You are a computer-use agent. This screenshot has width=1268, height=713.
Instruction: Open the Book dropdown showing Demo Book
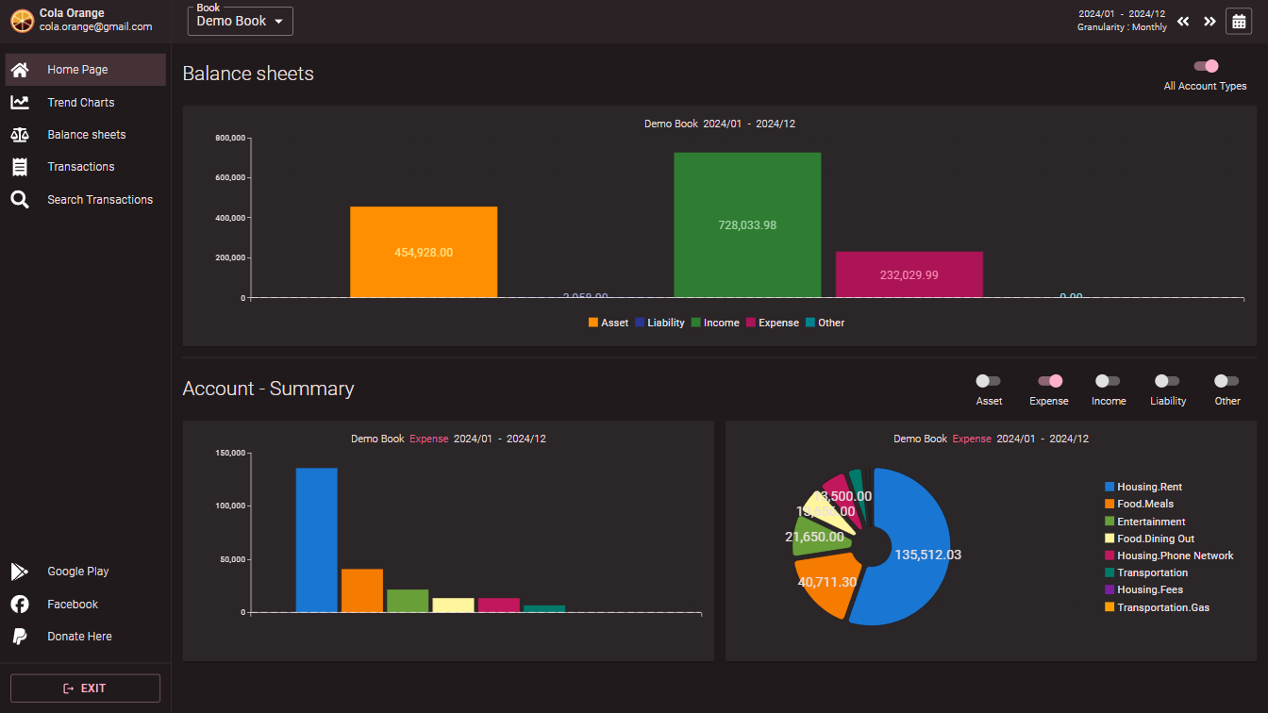click(x=241, y=22)
